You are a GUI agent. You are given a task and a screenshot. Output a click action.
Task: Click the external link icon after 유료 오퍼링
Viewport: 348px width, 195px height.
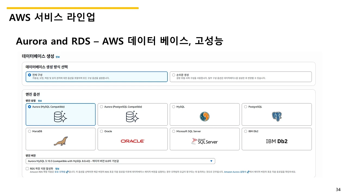[67, 172]
